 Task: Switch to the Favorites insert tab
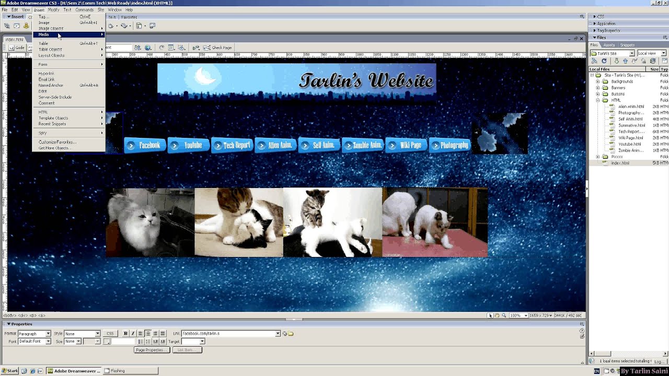pyautogui.click(x=129, y=17)
